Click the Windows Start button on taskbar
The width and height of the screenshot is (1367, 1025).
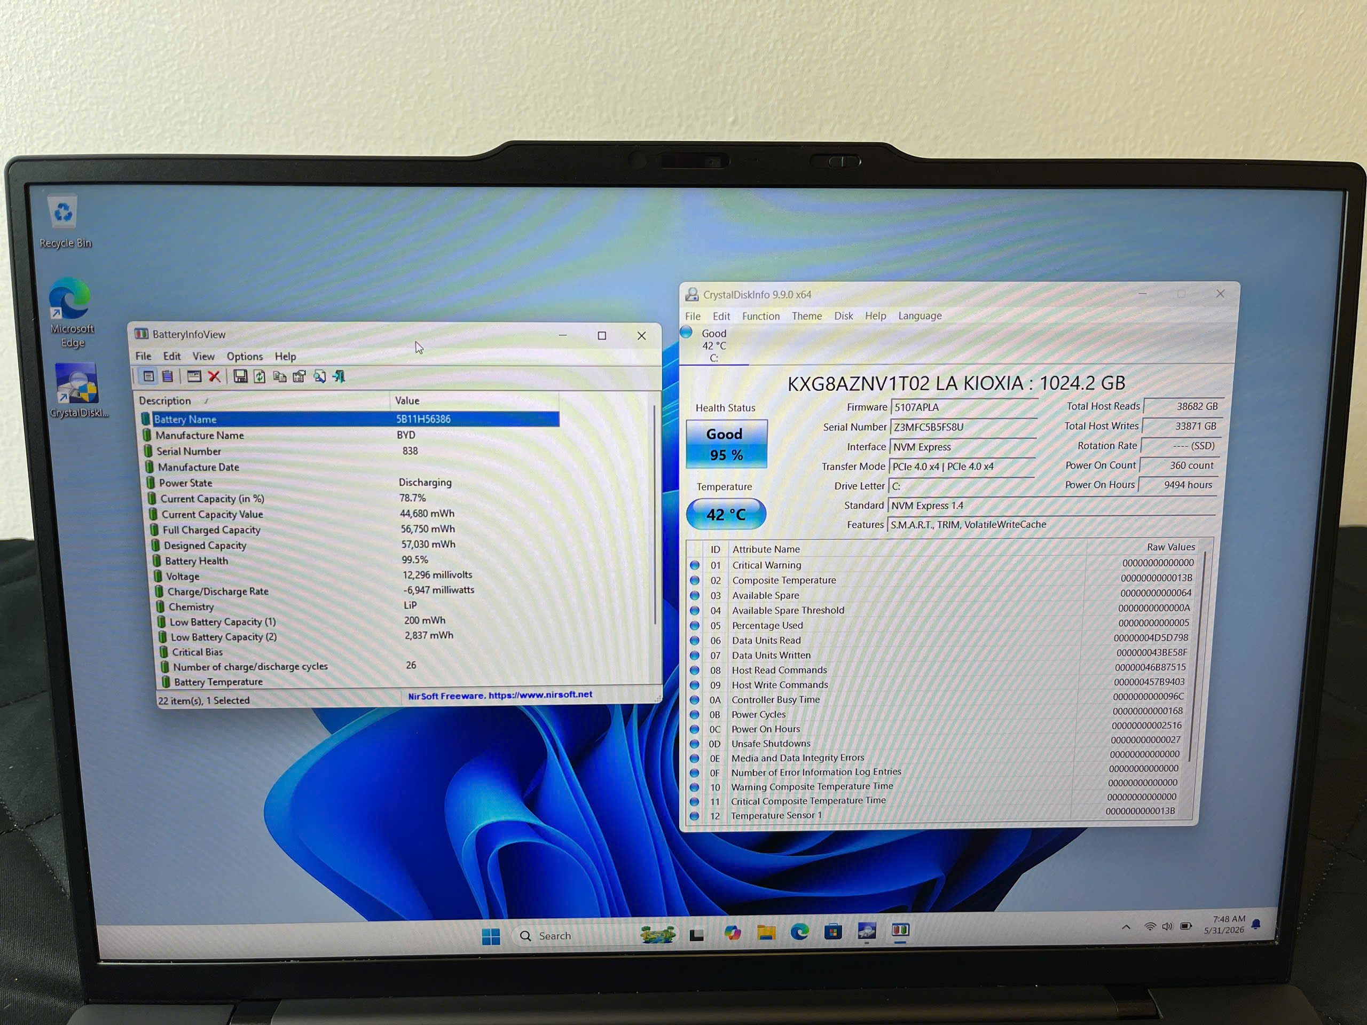click(x=491, y=937)
